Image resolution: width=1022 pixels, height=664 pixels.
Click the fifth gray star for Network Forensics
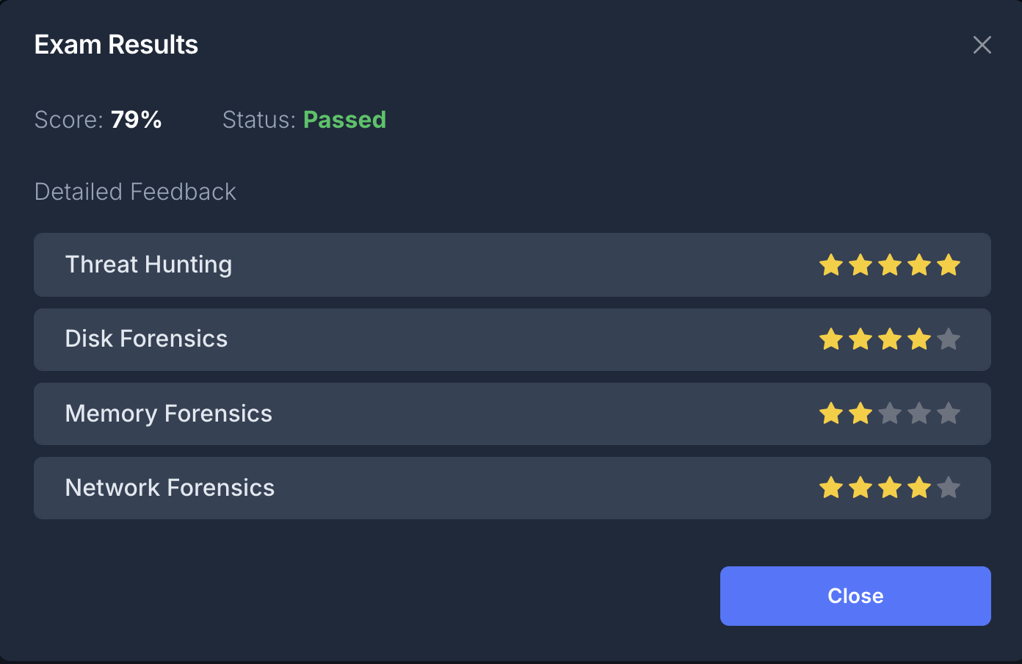pos(949,488)
